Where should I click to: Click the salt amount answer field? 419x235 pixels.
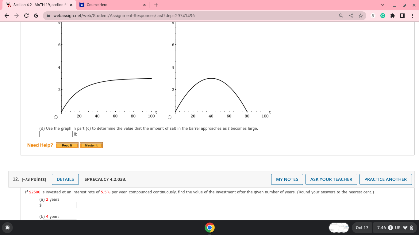56,134
